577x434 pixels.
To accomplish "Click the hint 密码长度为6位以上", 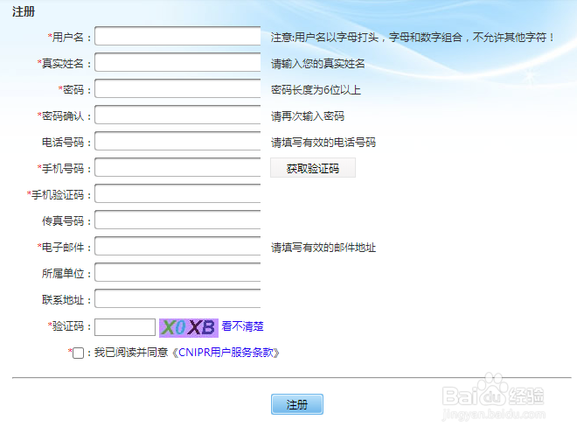I will point(316,90).
